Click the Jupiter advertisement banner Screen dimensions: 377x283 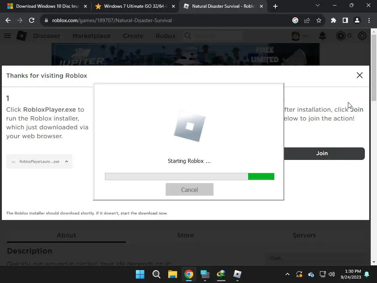click(186, 55)
